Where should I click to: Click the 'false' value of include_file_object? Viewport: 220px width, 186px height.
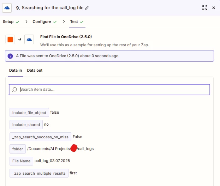coord(55,112)
